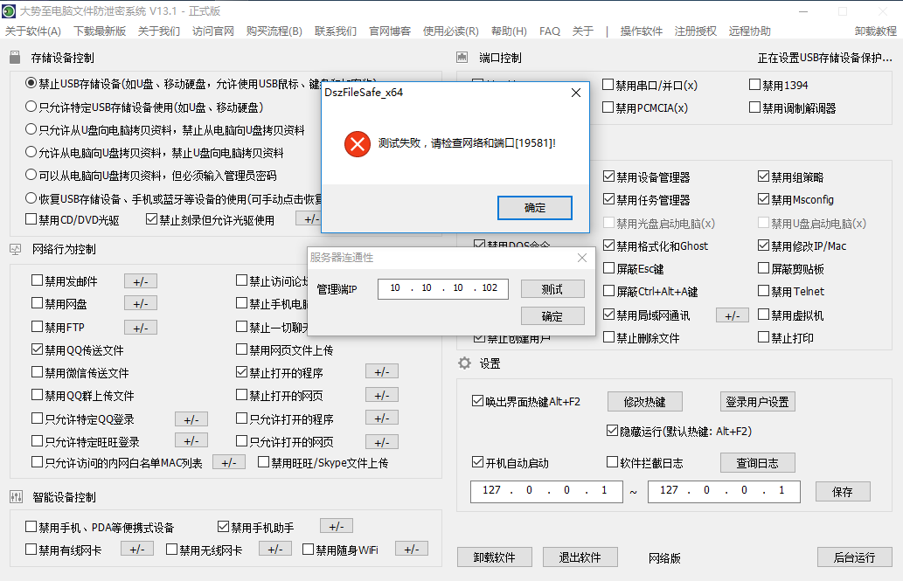Select radio 禁止USB存储设备
The height and width of the screenshot is (581, 903).
[31, 83]
